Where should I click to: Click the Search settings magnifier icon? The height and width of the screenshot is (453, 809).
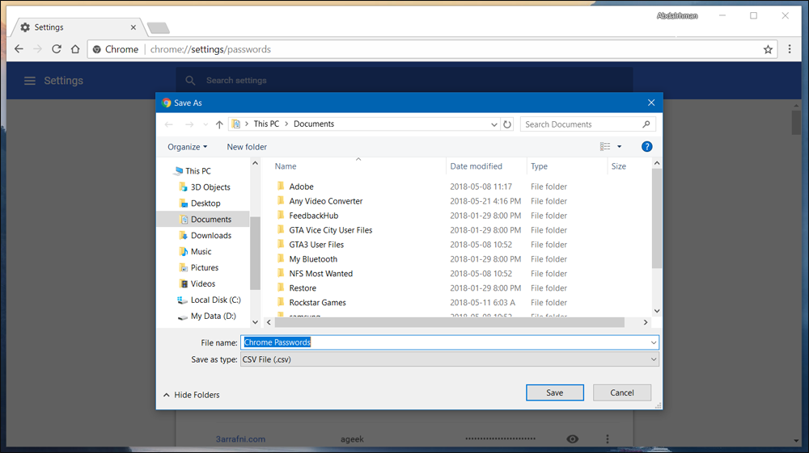click(x=190, y=81)
